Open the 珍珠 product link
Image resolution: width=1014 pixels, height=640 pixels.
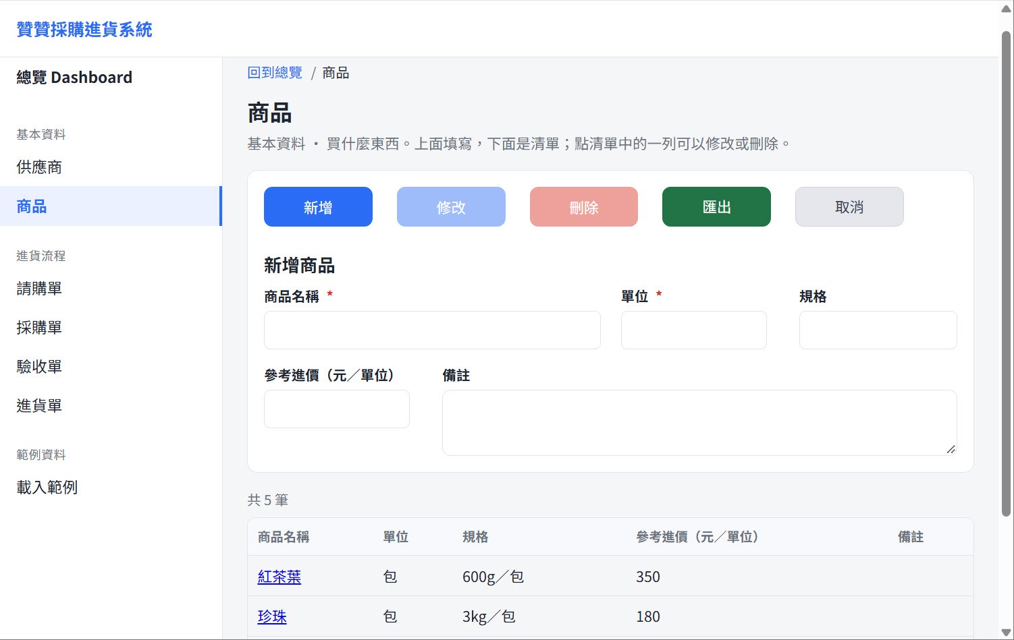(272, 616)
